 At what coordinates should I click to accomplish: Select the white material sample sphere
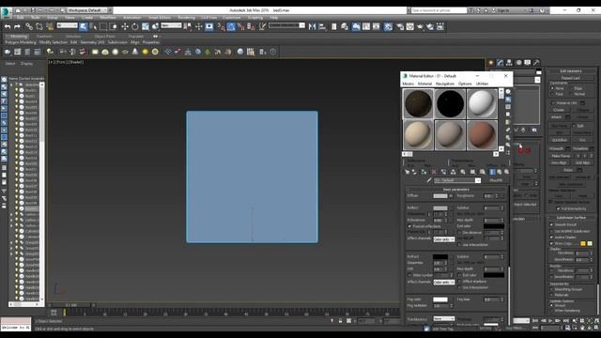point(482,103)
